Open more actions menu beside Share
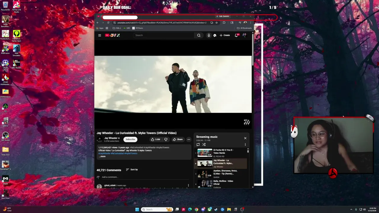This screenshot has height=213, width=379. [189, 139]
